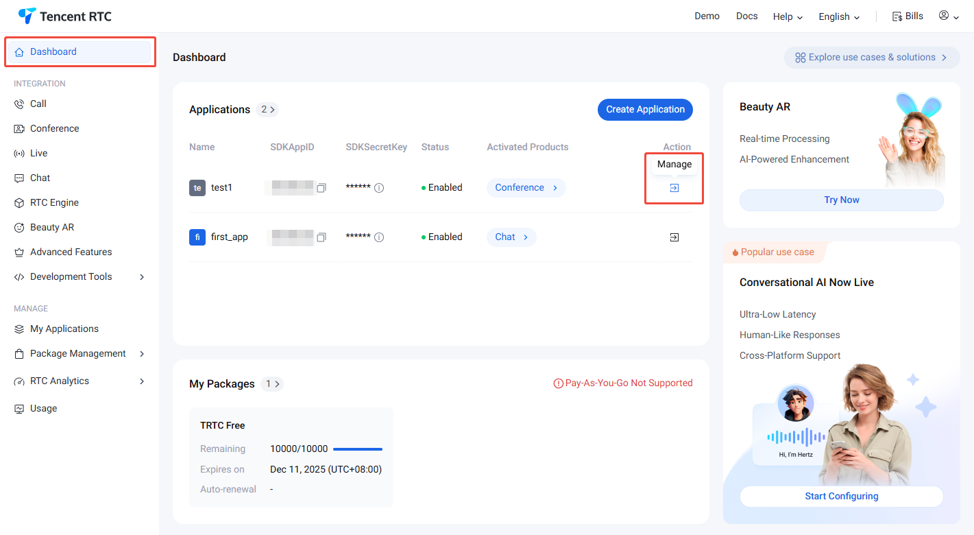974x535 pixels.
Task: Open the user account icon
Action: coord(945,16)
